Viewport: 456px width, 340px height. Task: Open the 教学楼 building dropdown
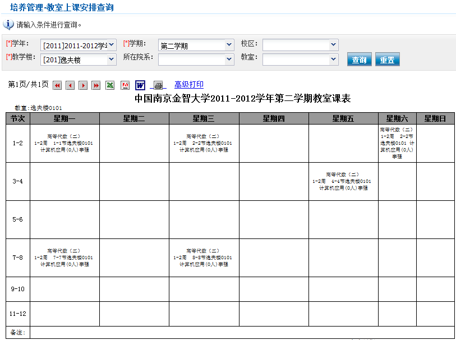click(x=78, y=59)
